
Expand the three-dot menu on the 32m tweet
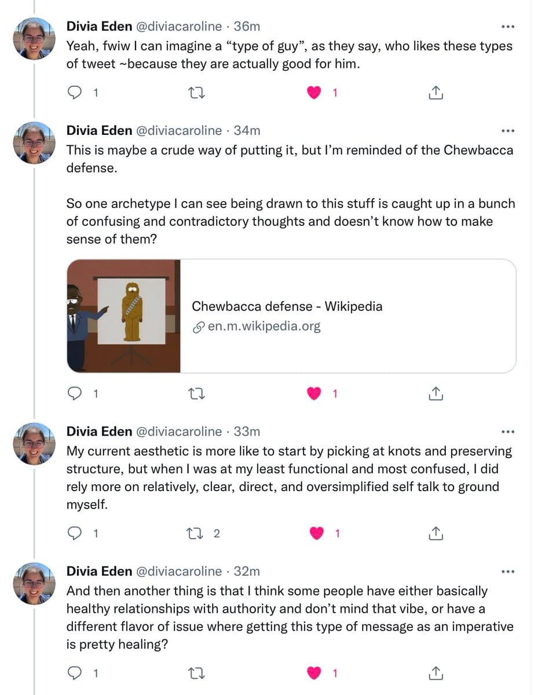507,572
